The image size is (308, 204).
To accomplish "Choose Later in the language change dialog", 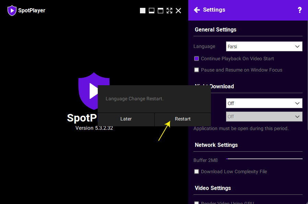I will pos(126,119).
